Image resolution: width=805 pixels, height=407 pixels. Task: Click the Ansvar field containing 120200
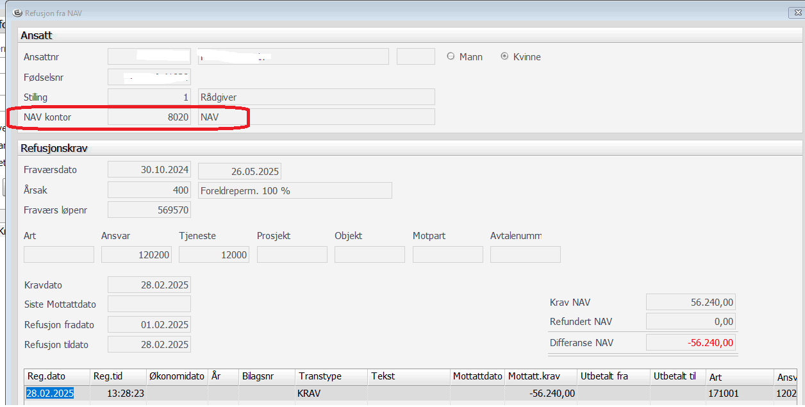(x=137, y=254)
